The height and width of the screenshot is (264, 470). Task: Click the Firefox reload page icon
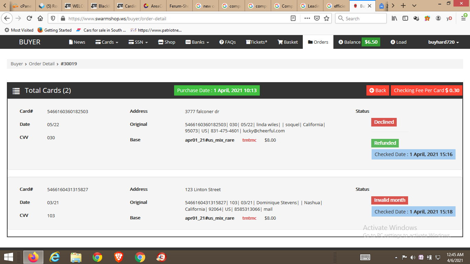30,19
